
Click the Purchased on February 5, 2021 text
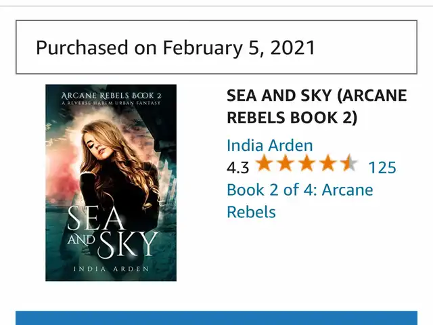point(175,47)
